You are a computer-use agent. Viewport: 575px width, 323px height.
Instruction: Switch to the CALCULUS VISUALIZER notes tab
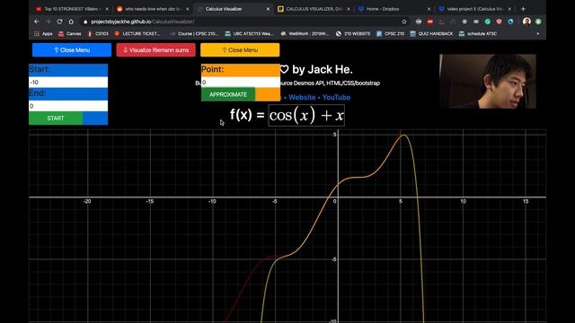(313, 9)
